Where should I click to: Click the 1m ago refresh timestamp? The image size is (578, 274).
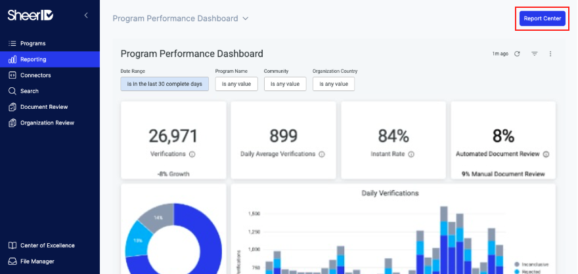500,54
